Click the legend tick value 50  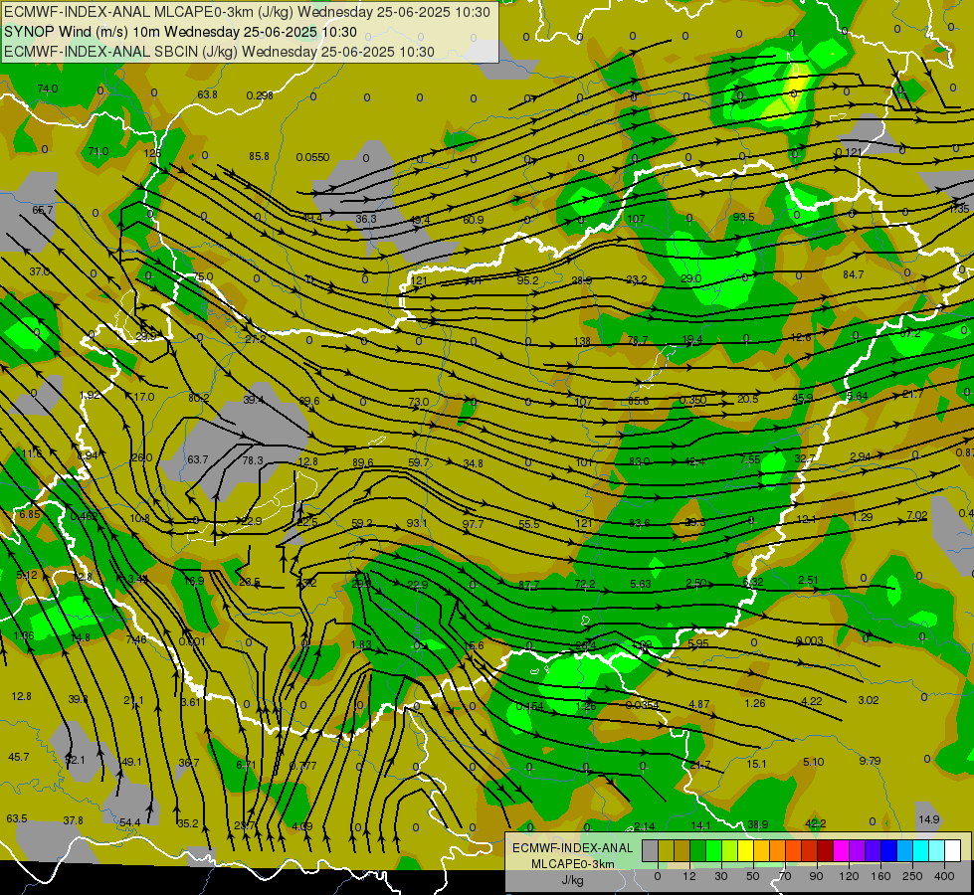pos(753,876)
